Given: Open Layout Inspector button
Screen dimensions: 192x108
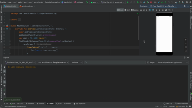Looking at the screenshot, I should [x=181, y=103].
